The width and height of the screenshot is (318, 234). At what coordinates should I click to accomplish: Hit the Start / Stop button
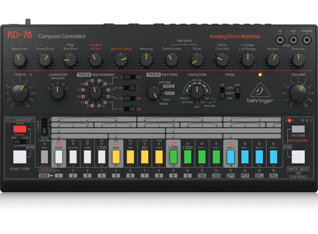20,157
